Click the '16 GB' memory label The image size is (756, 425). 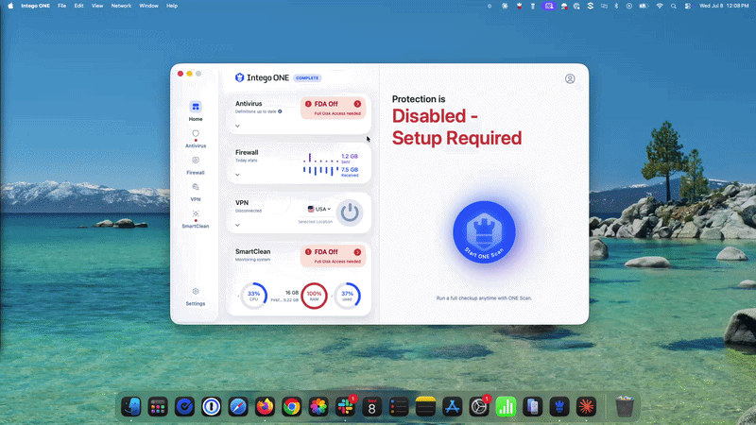point(292,293)
